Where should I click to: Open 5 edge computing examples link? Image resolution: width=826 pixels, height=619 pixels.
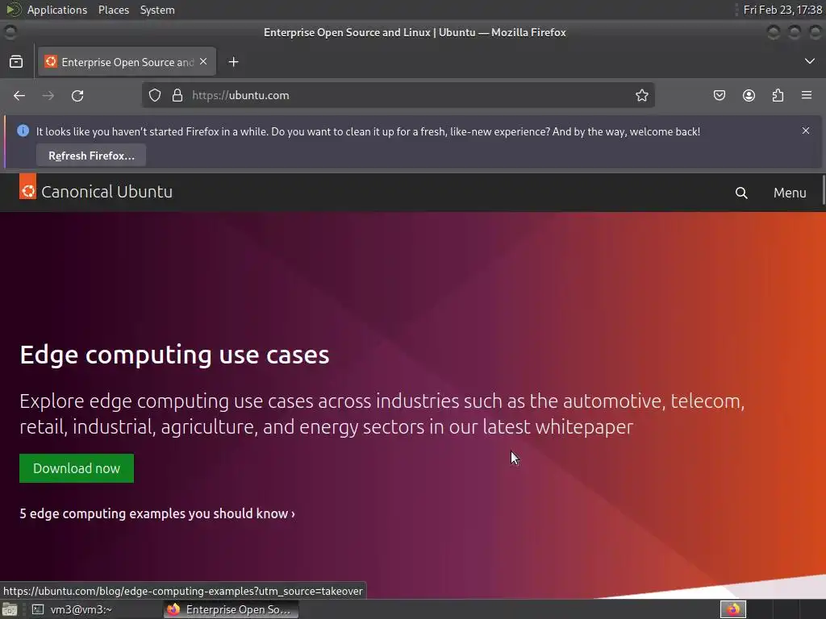coord(157,513)
